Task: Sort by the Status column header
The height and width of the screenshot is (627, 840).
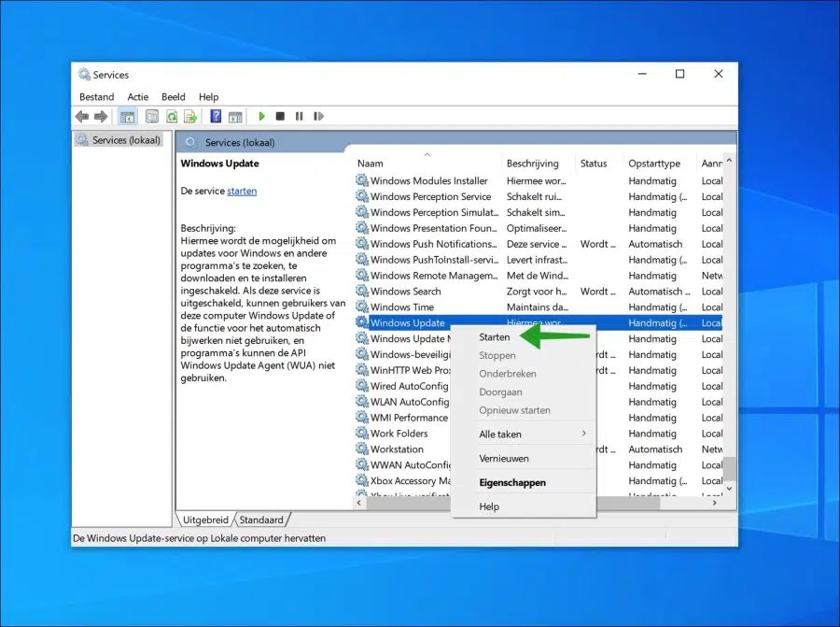Action: pyautogui.click(x=599, y=163)
